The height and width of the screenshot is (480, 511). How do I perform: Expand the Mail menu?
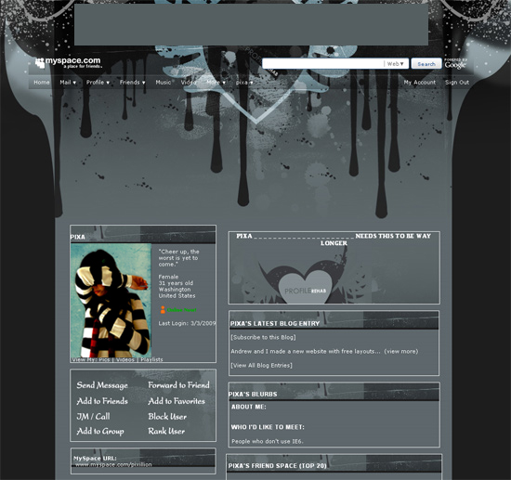coord(68,83)
